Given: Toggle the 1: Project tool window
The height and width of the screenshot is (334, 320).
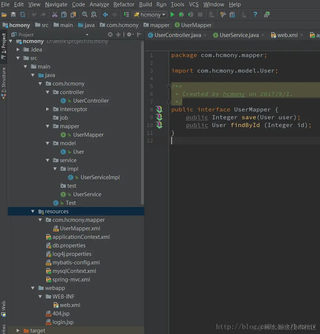Looking at the screenshot, I should pyautogui.click(x=4, y=46).
